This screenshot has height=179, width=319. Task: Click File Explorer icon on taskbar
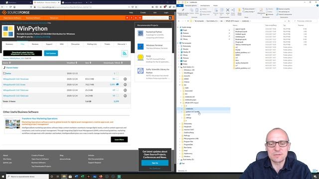click(64, 177)
